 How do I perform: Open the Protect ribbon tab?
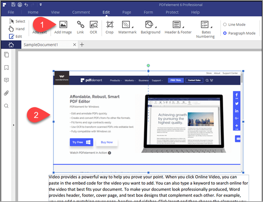[x=172, y=12]
